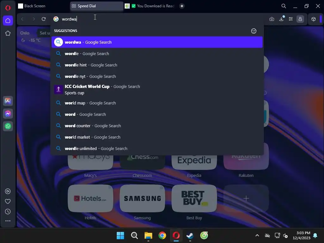This screenshot has width=324, height=243.
Task: Open the Macy's speed dial tile
Action: pos(90,162)
